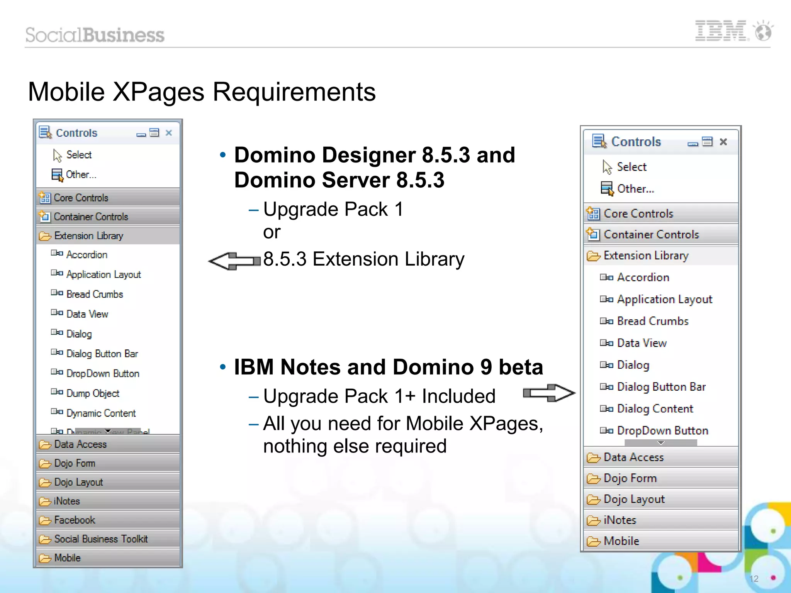Screen dimensions: 791x593
Task: Click the Controls palette icon in left panel header
Action: pos(45,132)
